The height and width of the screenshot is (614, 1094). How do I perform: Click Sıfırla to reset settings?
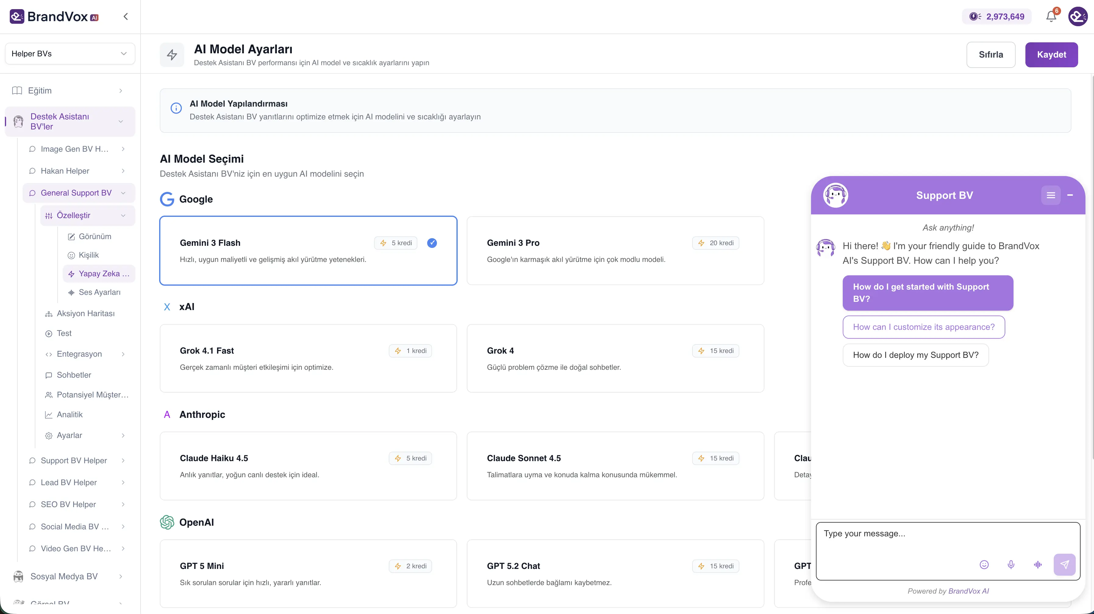pyautogui.click(x=991, y=54)
